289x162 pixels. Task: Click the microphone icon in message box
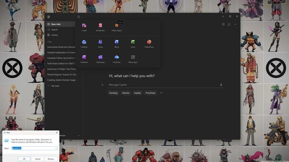[221, 85]
